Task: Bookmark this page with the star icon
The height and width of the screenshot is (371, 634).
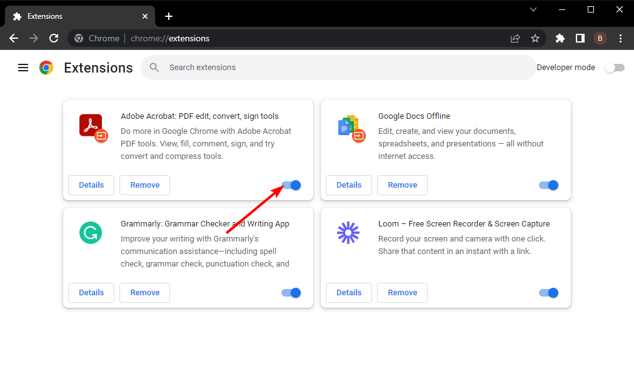Action: pyautogui.click(x=535, y=38)
